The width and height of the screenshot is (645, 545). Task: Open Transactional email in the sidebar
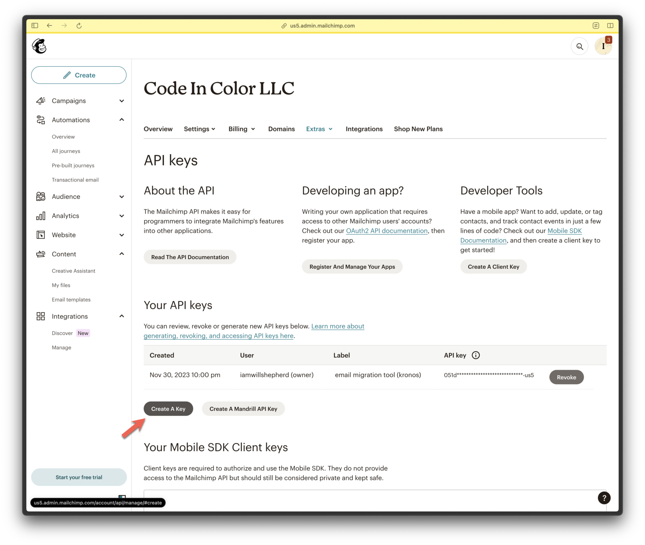75,180
